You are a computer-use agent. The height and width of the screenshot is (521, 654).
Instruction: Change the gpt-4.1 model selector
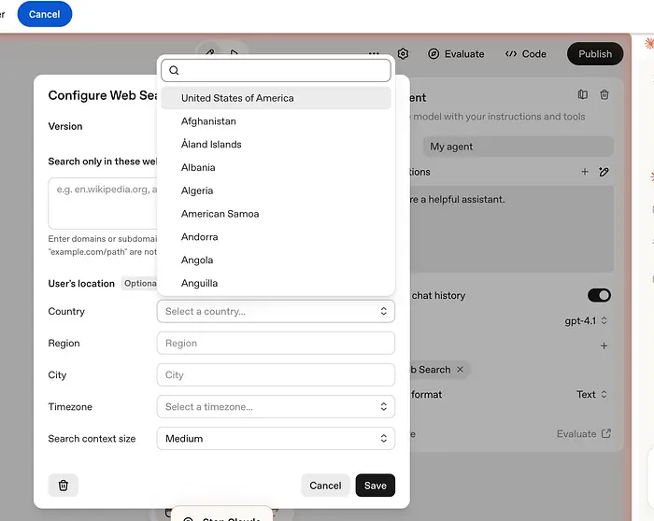(x=586, y=321)
